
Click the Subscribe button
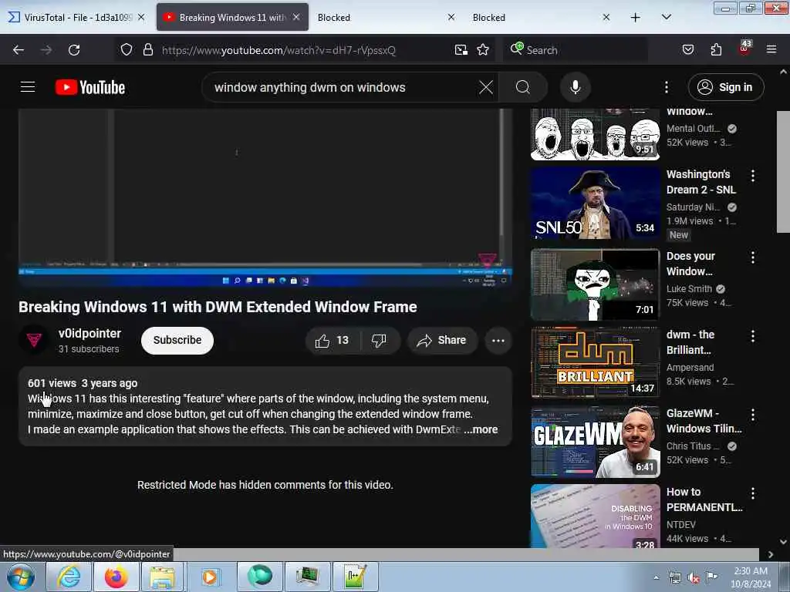pyautogui.click(x=177, y=340)
